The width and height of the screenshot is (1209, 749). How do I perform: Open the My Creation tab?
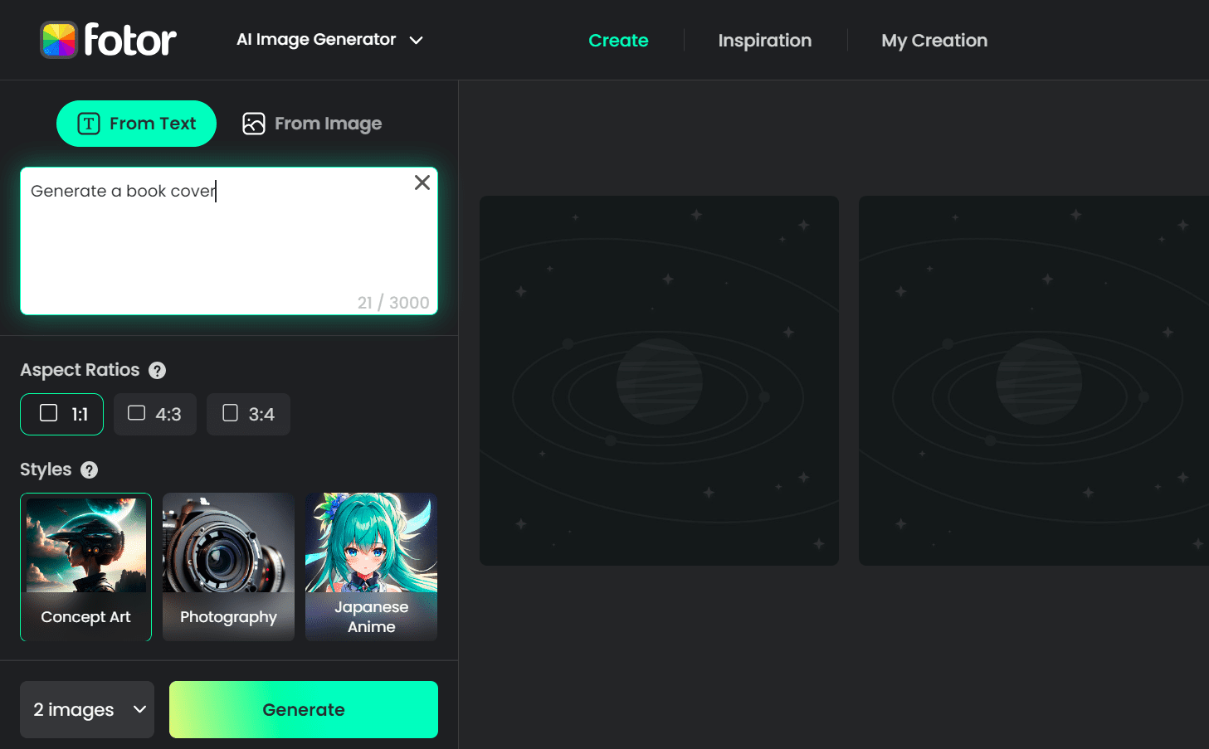pyautogui.click(x=934, y=41)
